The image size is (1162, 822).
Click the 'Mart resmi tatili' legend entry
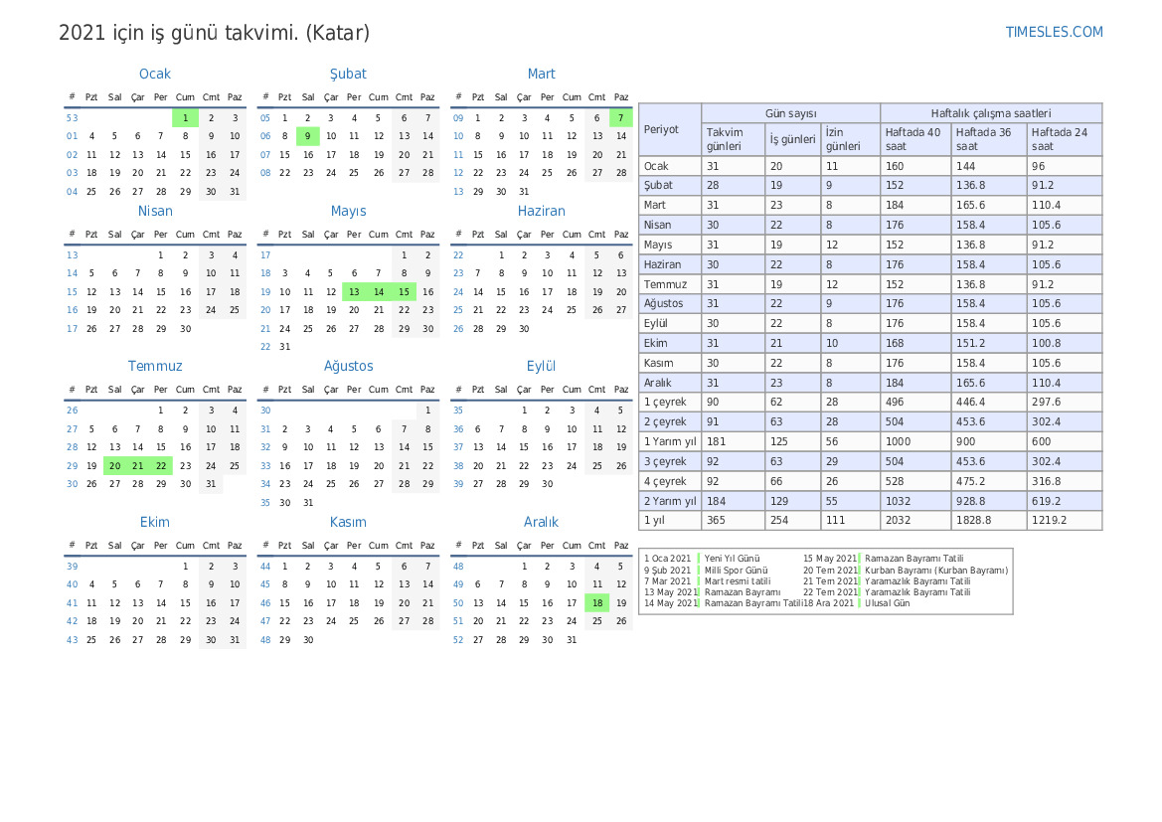click(738, 581)
